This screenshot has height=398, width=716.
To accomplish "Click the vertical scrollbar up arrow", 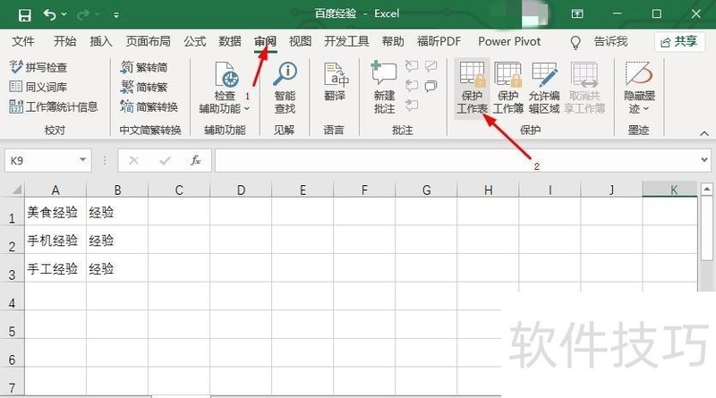I will (x=706, y=189).
